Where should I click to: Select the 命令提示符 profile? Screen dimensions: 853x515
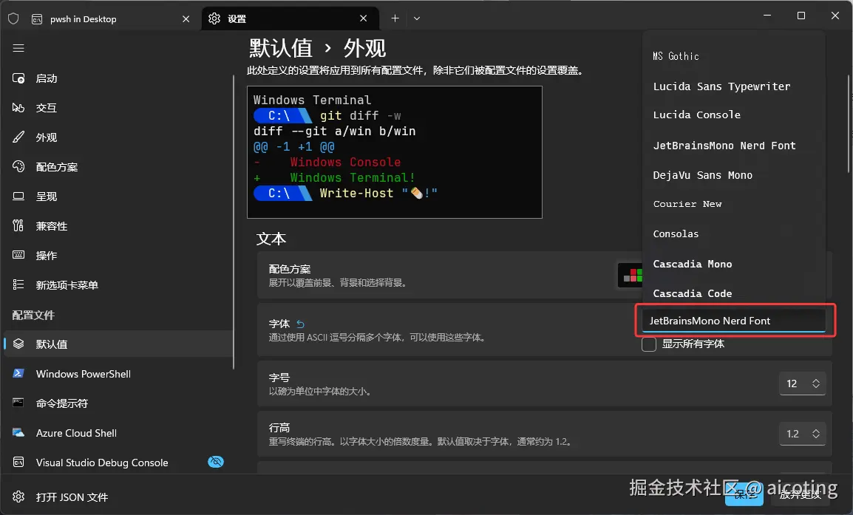pyautogui.click(x=118, y=403)
